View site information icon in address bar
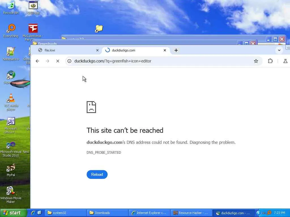The image size is (290, 217). (x=69, y=61)
